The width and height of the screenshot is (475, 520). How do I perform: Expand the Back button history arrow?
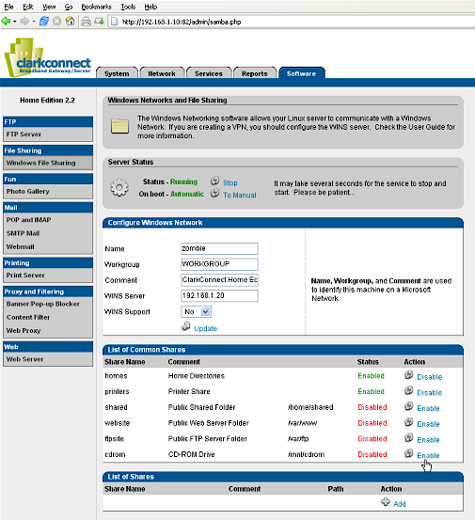point(15,22)
